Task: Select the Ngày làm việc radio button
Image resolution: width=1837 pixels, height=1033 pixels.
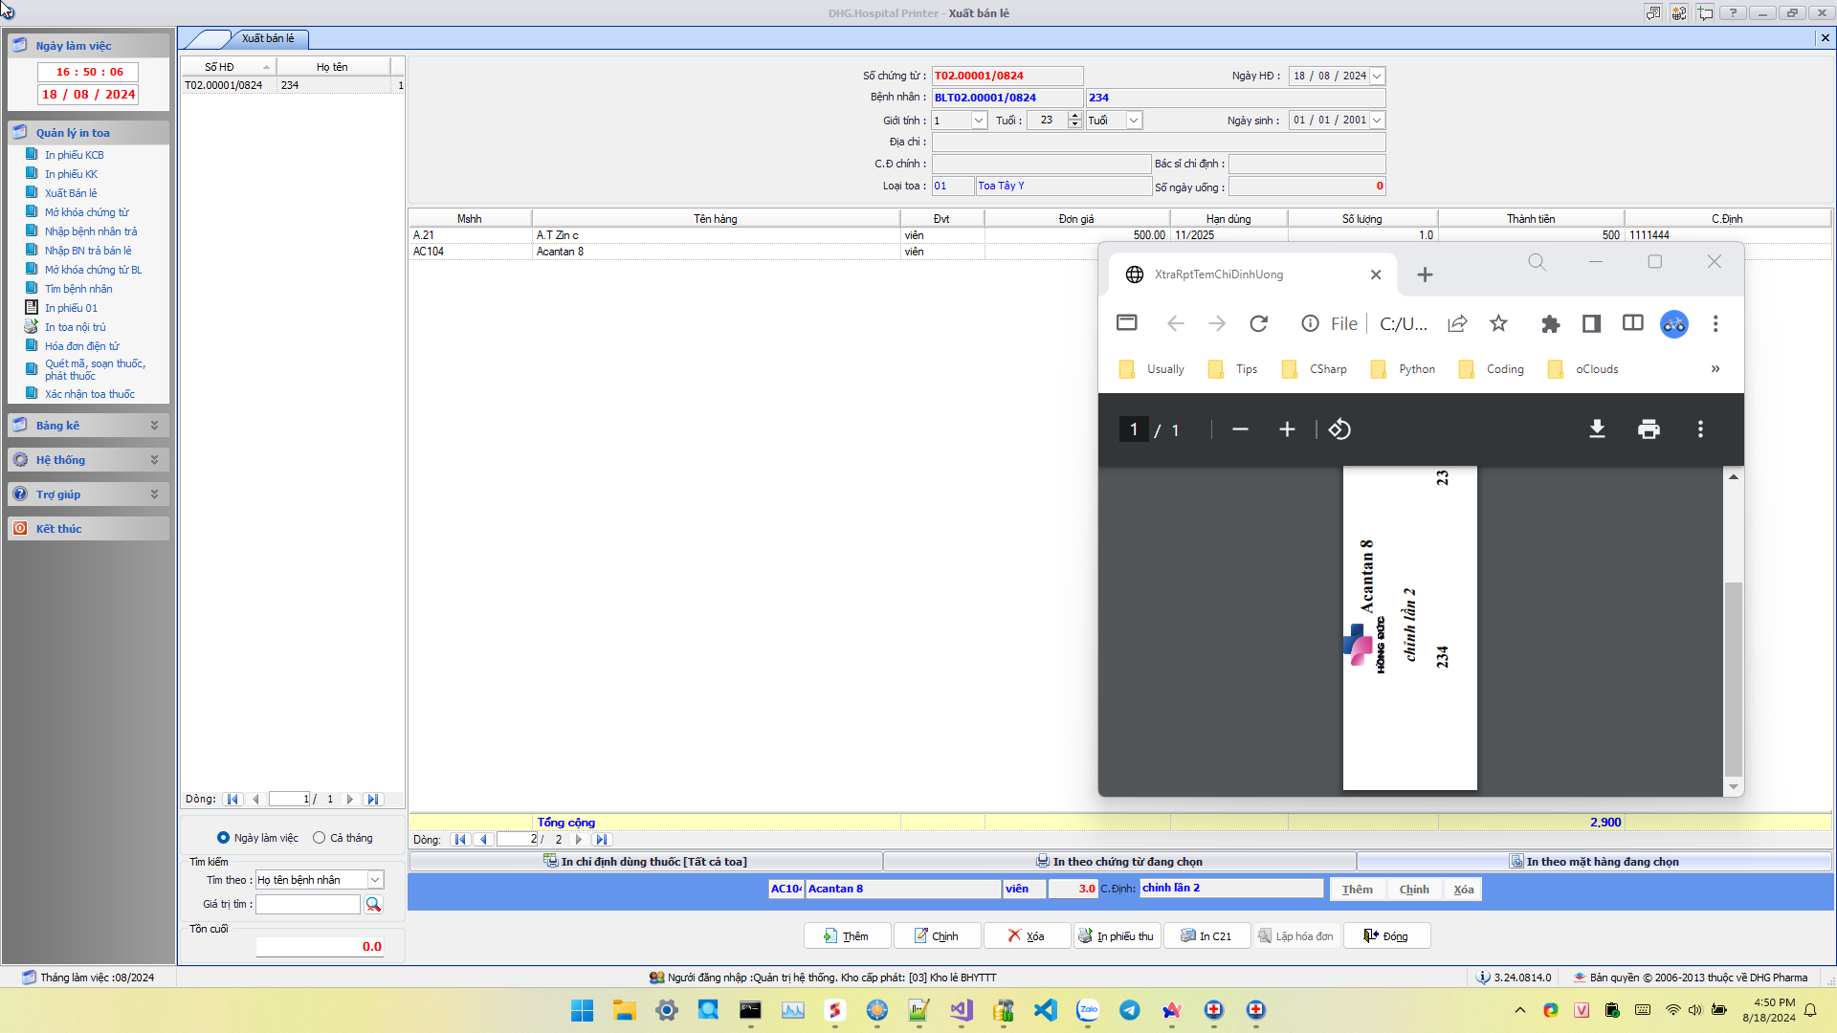Action: tap(223, 838)
